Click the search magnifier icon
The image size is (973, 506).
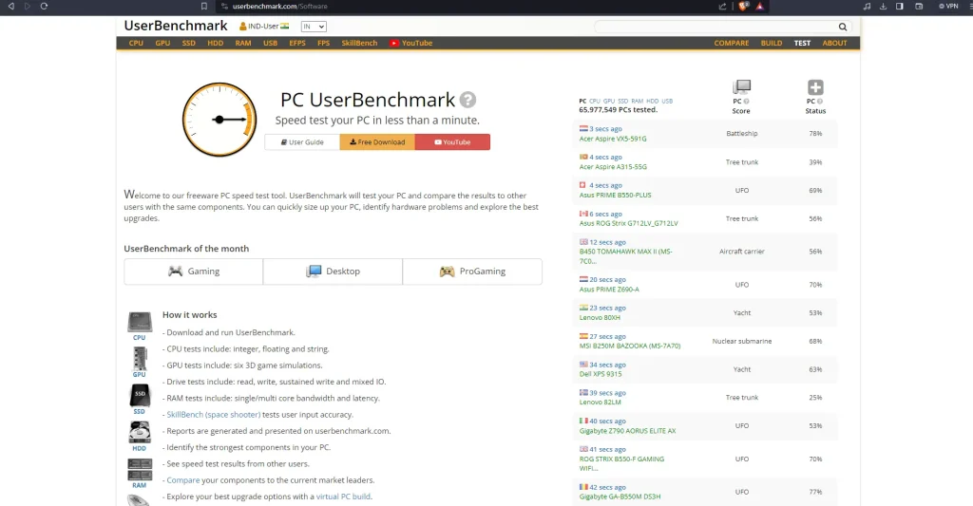click(842, 27)
